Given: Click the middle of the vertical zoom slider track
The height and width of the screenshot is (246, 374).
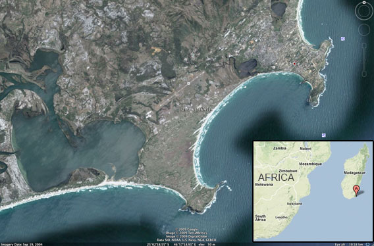Looking at the screenshot, I should pos(364,60).
